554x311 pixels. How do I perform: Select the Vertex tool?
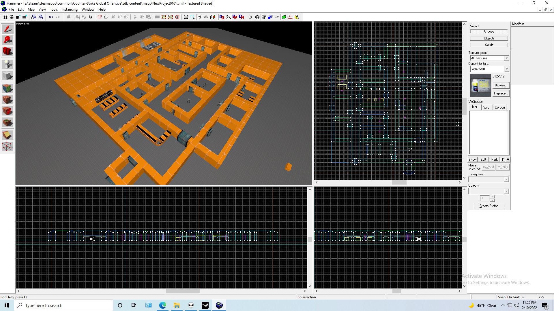point(8,147)
